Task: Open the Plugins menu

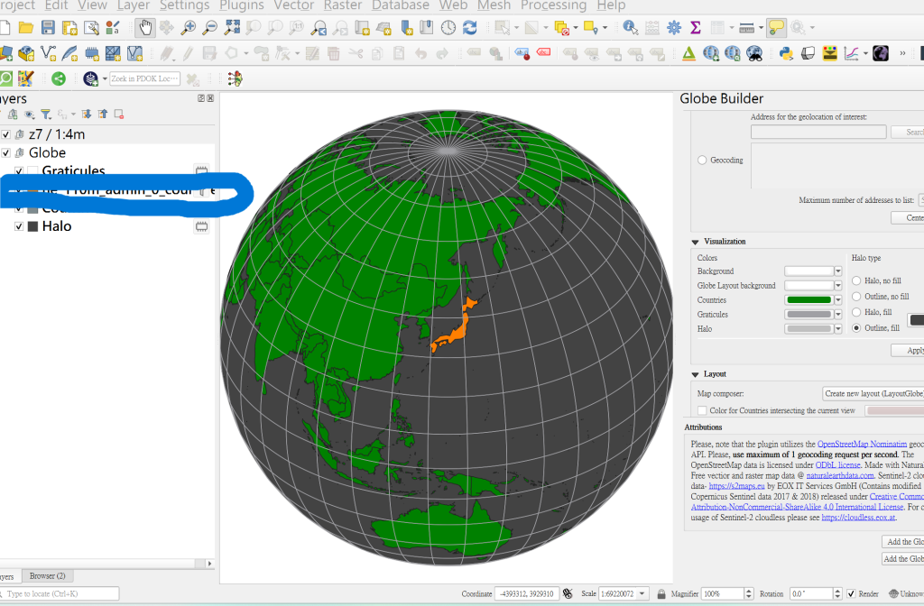Action: pyautogui.click(x=242, y=6)
